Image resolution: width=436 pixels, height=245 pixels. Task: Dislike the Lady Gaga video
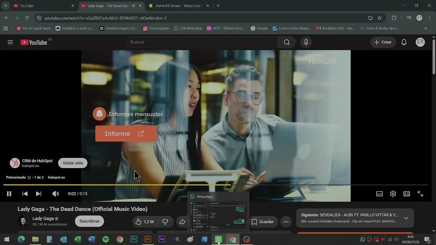pyautogui.click(x=165, y=222)
